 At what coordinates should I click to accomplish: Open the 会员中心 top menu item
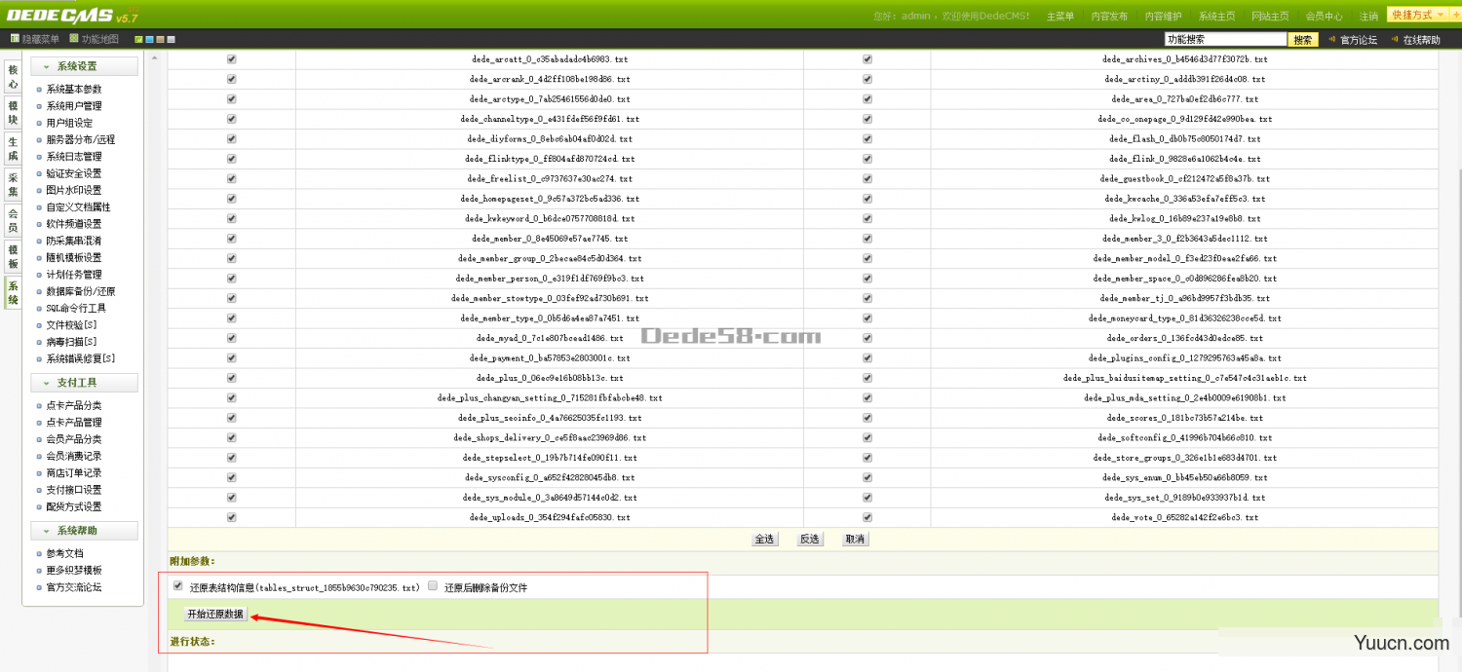pyautogui.click(x=1324, y=16)
